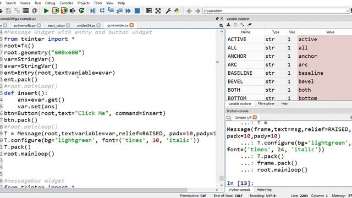This screenshot has width=352, height=198.
Task: Click the @ symbol finder icon
Action: coord(34,10)
